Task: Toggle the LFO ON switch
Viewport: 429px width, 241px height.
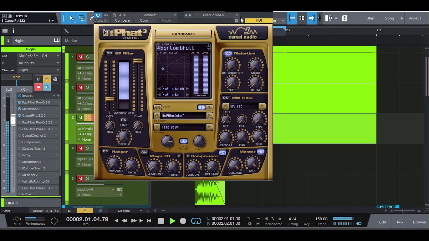Action: pos(157,107)
